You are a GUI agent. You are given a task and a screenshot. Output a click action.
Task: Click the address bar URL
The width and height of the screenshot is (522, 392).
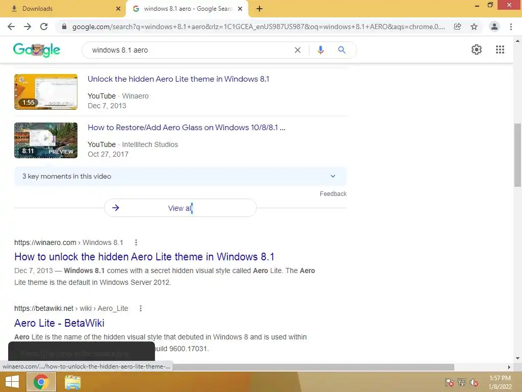(x=258, y=27)
